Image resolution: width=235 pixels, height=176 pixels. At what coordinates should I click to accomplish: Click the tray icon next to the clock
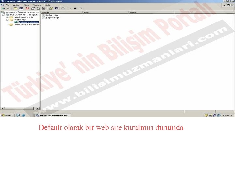(219, 115)
